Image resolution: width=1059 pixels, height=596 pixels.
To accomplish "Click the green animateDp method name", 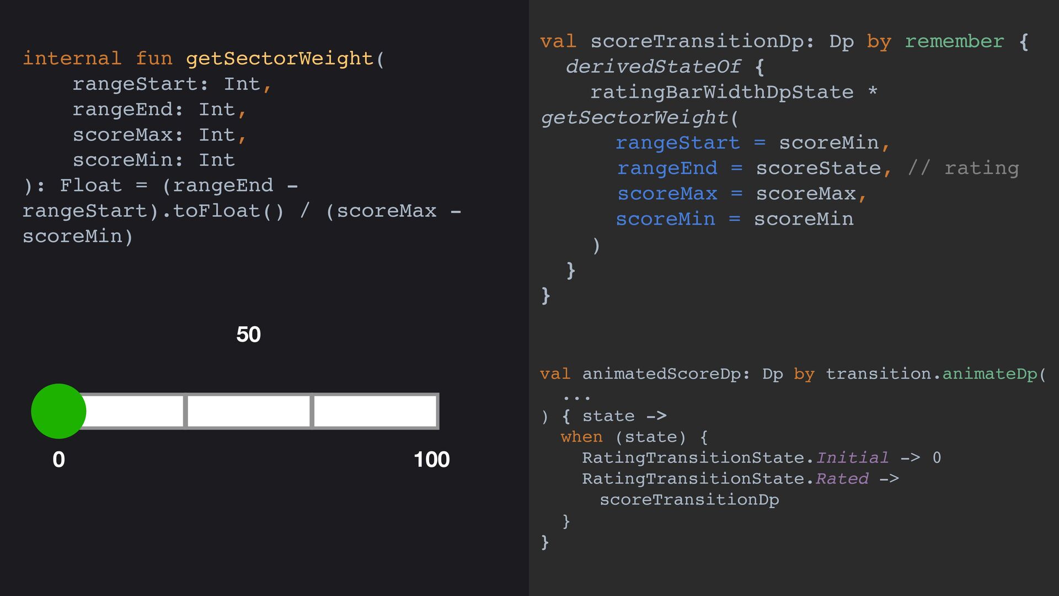I will pyautogui.click(x=990, y=374).
